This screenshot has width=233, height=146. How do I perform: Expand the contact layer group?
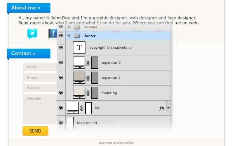click(x=70, y=27)
